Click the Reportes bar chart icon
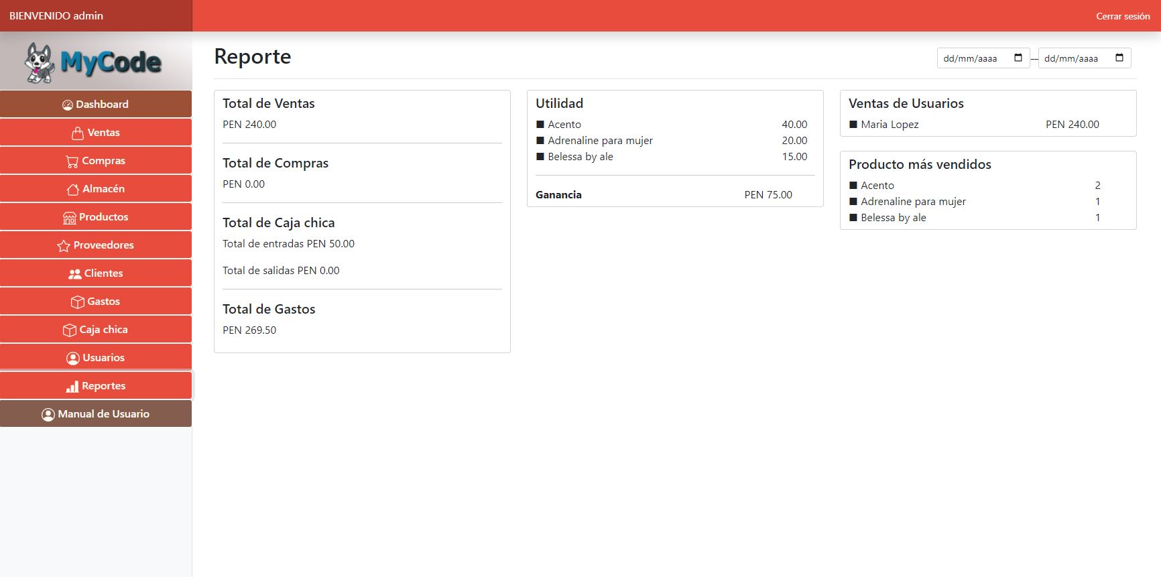This screenshot has height=577, width=1161. (x=72, y=387)
